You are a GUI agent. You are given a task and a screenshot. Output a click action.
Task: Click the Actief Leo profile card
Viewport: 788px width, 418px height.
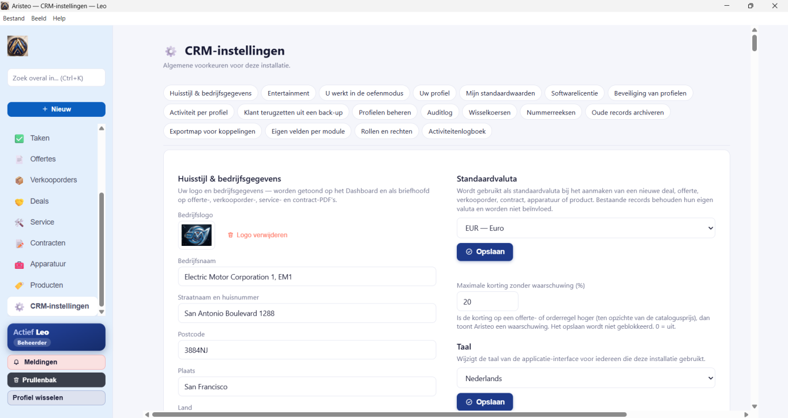(57, 337)
